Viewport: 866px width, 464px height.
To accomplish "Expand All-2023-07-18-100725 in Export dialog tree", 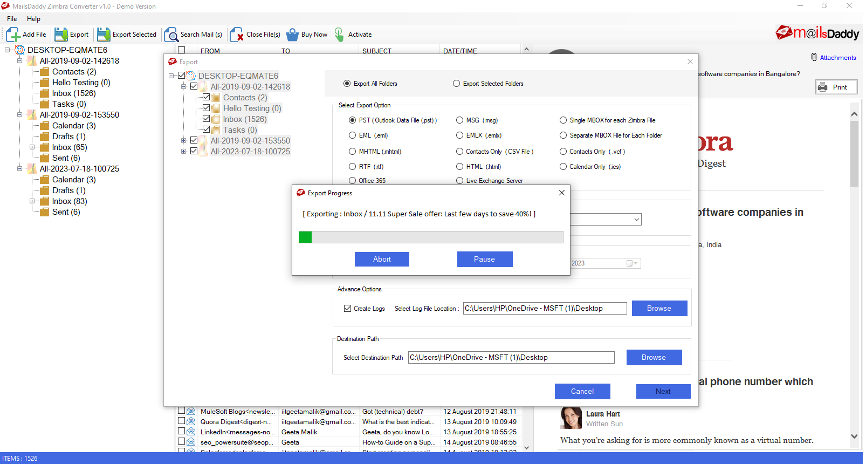I will pos(184,152).
